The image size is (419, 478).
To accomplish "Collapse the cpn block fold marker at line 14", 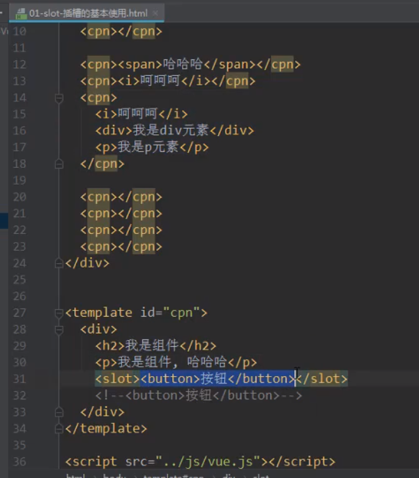I will click(x=59, y=98).
